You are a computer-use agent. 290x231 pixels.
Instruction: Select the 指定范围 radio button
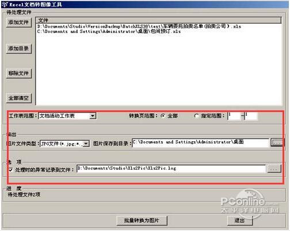(x=196, y=116)
